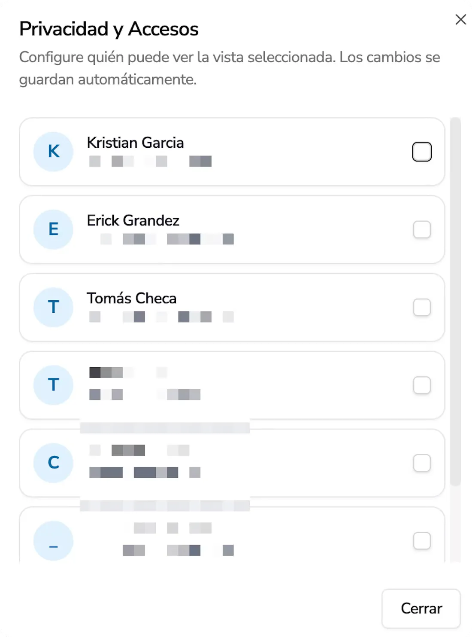Image resolution: width=472 pixels, height=637 pixels.
Task: Click the Kristian Garcia name label
Action: click(135, 143)
